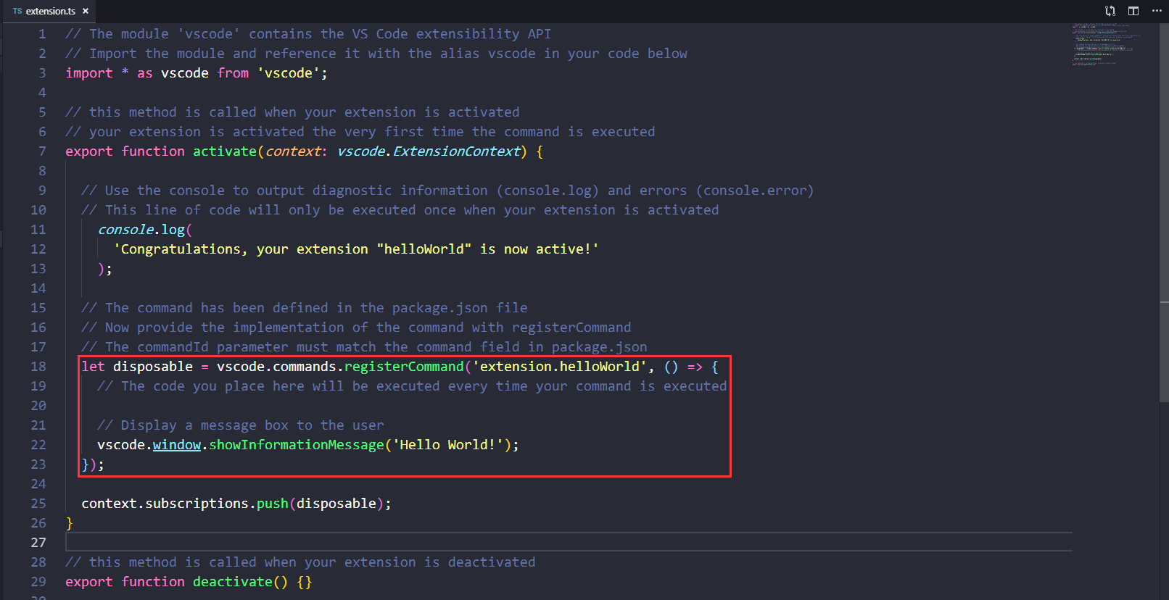
Task: Close the extension.ts tab
Action: click(x=86, y=11)
